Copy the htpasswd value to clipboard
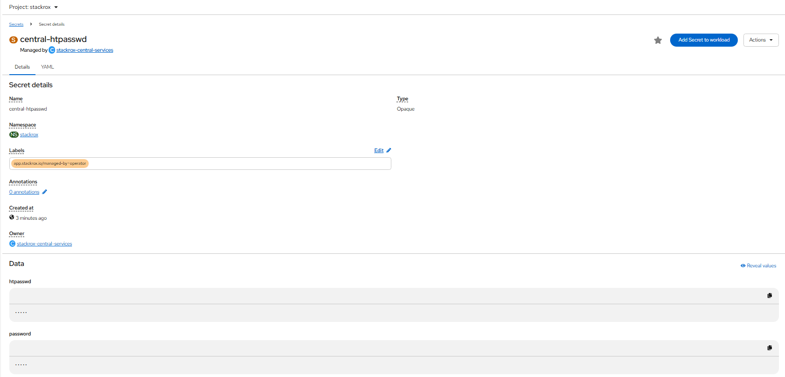Screen dimensions: 785x377 (770, 295)
